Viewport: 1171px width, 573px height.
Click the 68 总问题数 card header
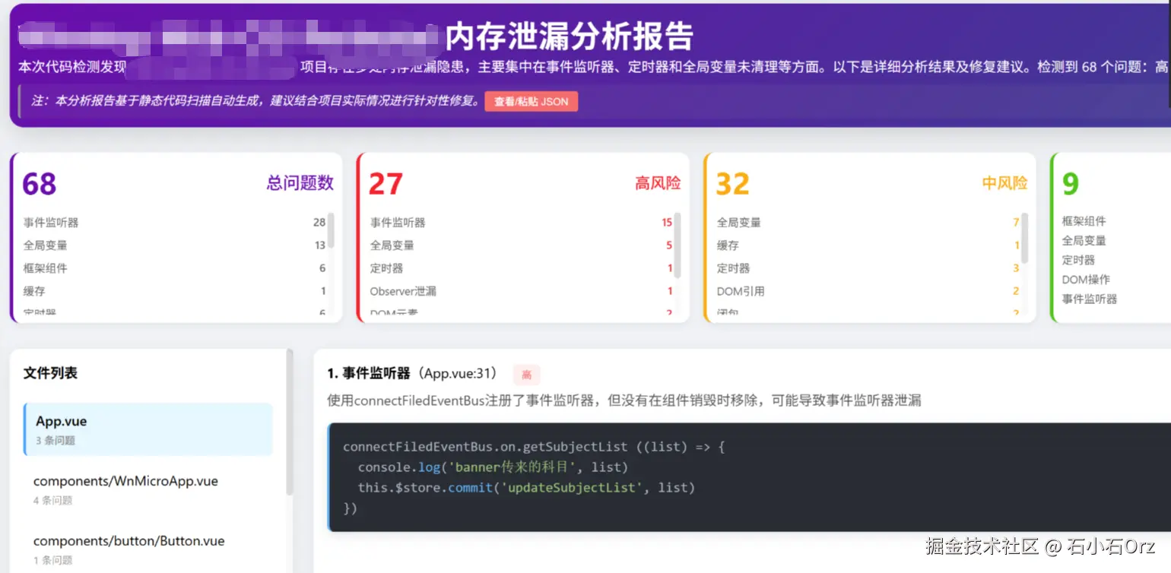178,183
